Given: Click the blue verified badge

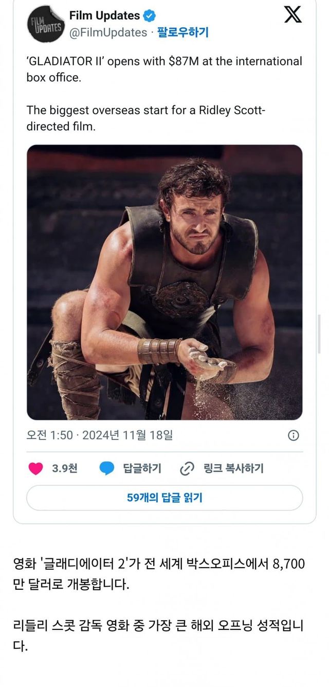Looking at the screenshot, I should [x=150, y=16].
